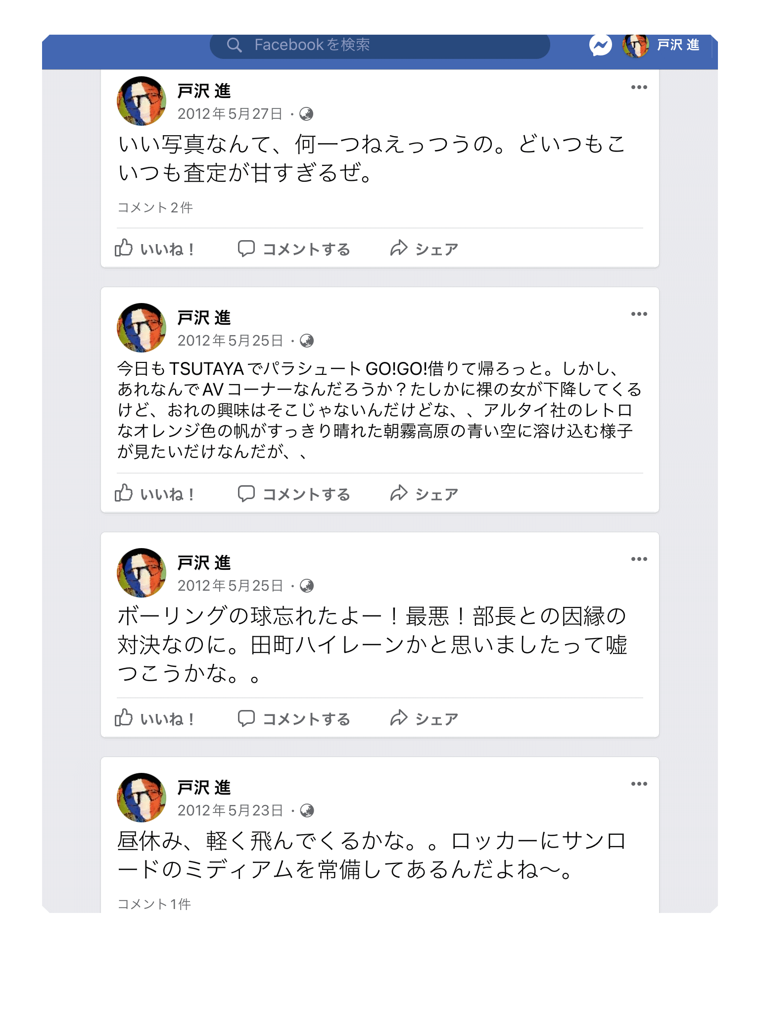Share the May 27 post
760x1014 pixels.
[x=424, y=249]
